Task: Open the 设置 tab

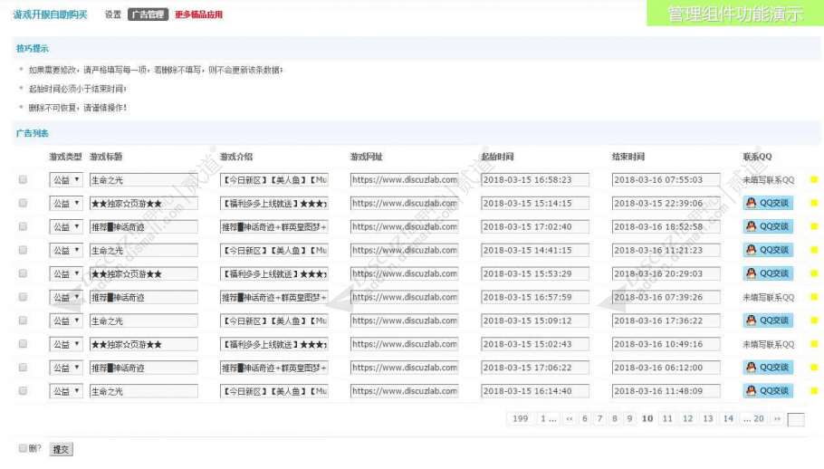Action: [x=112, y=14]
